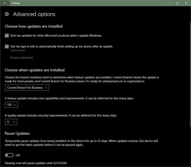Uncheck updates for other Microsoft products
Image resolution: width=191 pixels, height=167 pixels.
(7, 36)
